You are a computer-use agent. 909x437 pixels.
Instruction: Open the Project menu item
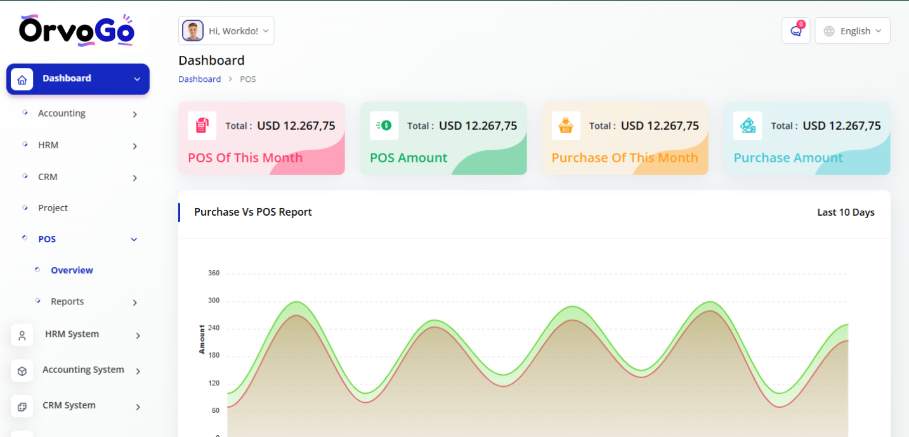coord(53,208)
